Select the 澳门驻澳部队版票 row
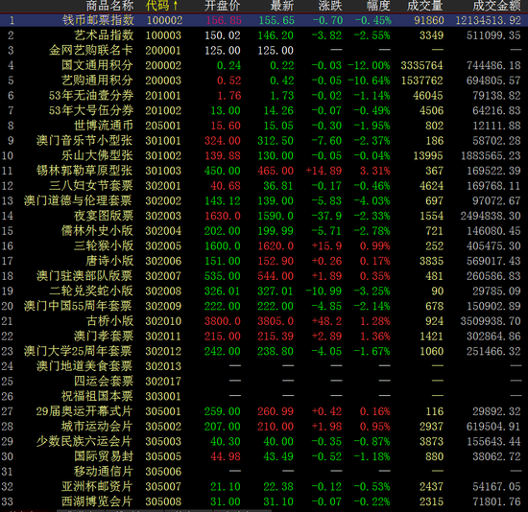Screen dimensions: 528x512 tap(264, 276)
